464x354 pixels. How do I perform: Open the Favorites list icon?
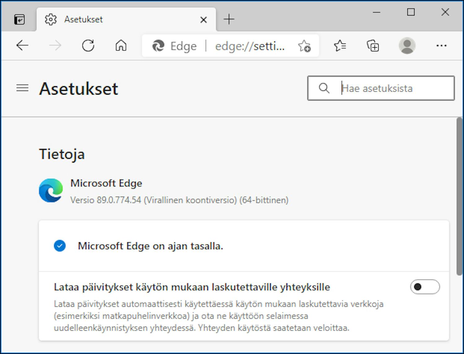(x=340, y=46)
